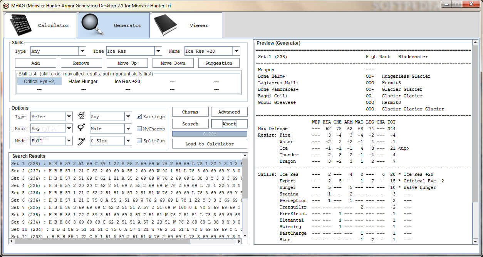Click the calculator icon on Calculator tab
Screen dimensions: 483x257
click(20, 25)
